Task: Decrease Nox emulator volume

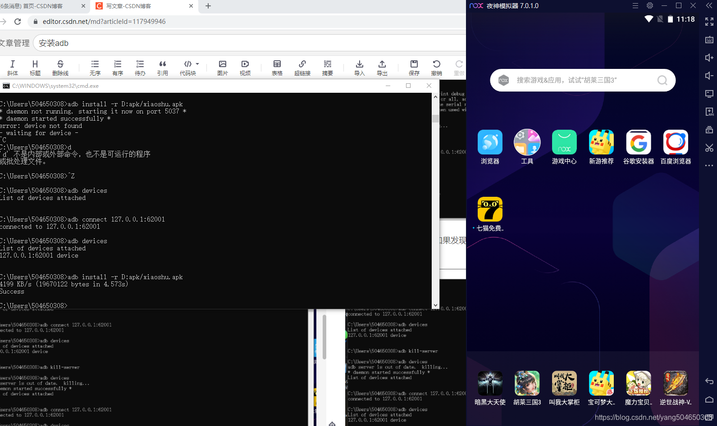Action: pyautogui.click(x=709, y=76)
